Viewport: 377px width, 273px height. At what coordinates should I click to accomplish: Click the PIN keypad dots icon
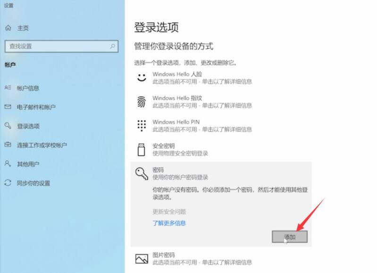142,126
